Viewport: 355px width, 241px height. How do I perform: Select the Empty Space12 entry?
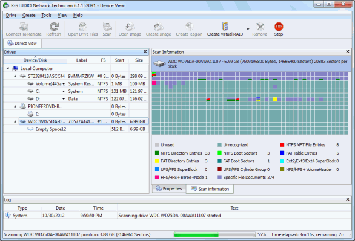pos(51,129)
